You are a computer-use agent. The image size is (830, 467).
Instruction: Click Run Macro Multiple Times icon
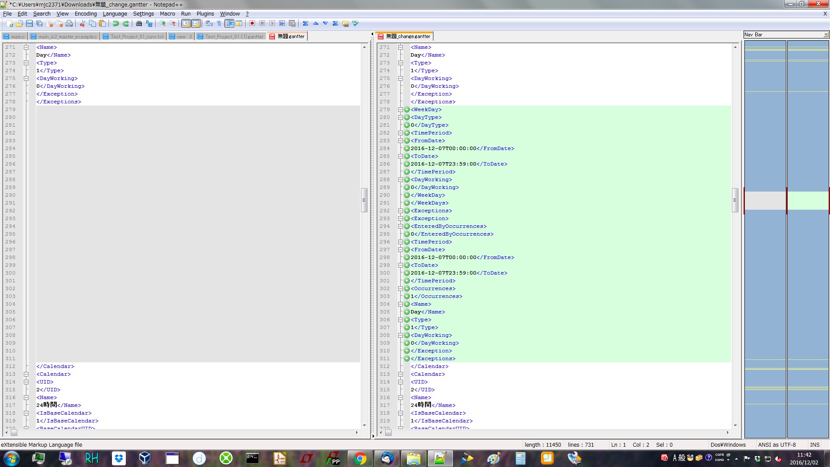tap(282, 23)
